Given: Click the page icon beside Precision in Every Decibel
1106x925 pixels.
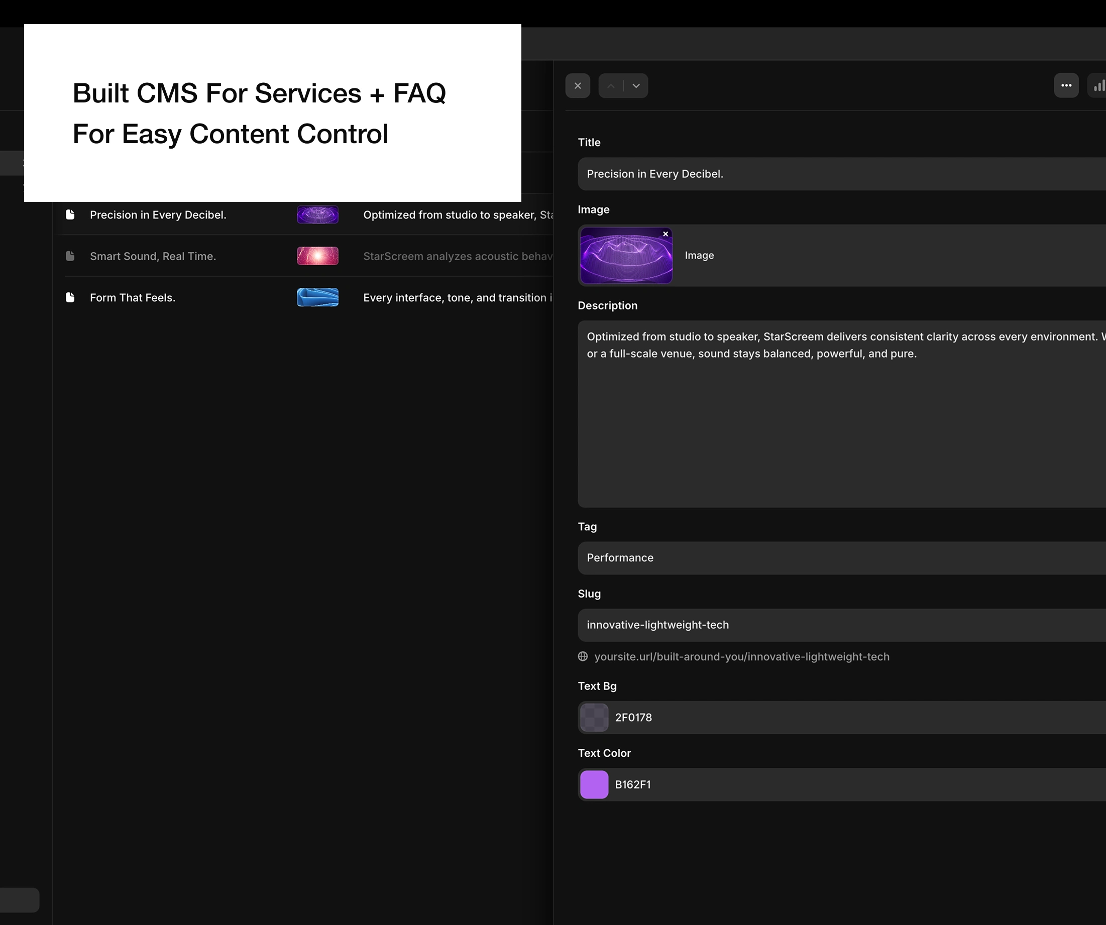Looking at the screenshot, I should pyautogui.click(x=70, y=215).
